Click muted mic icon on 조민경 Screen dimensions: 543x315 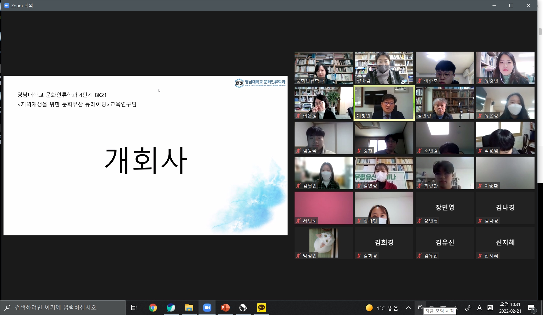coord(420,151)
